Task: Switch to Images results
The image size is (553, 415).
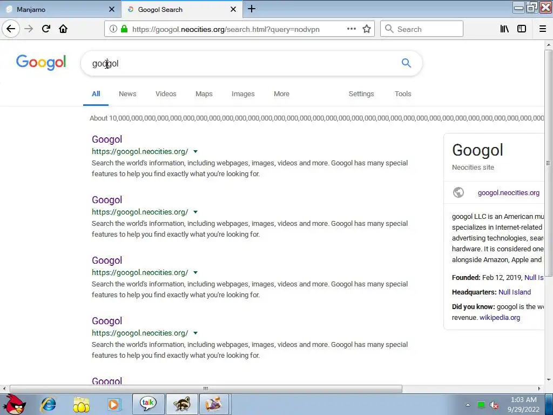Action: 243,94
